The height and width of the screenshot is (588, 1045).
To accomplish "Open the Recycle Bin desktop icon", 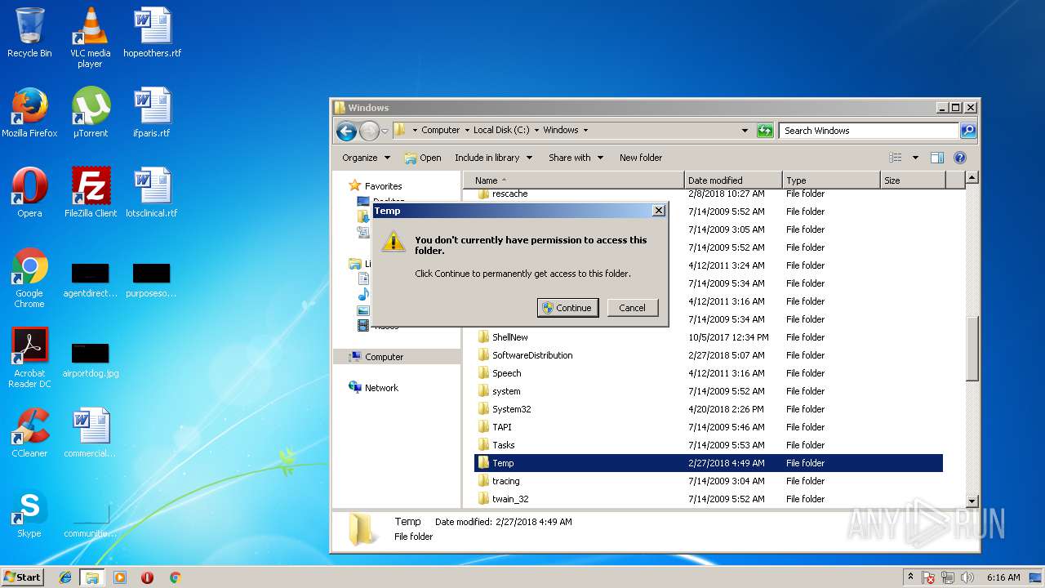I will (29, 33).
